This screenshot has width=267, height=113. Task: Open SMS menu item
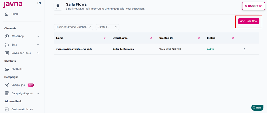(x=14, y=45)
